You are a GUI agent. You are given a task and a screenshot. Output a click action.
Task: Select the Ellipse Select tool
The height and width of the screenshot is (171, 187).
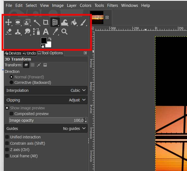[x=18, y=22]
